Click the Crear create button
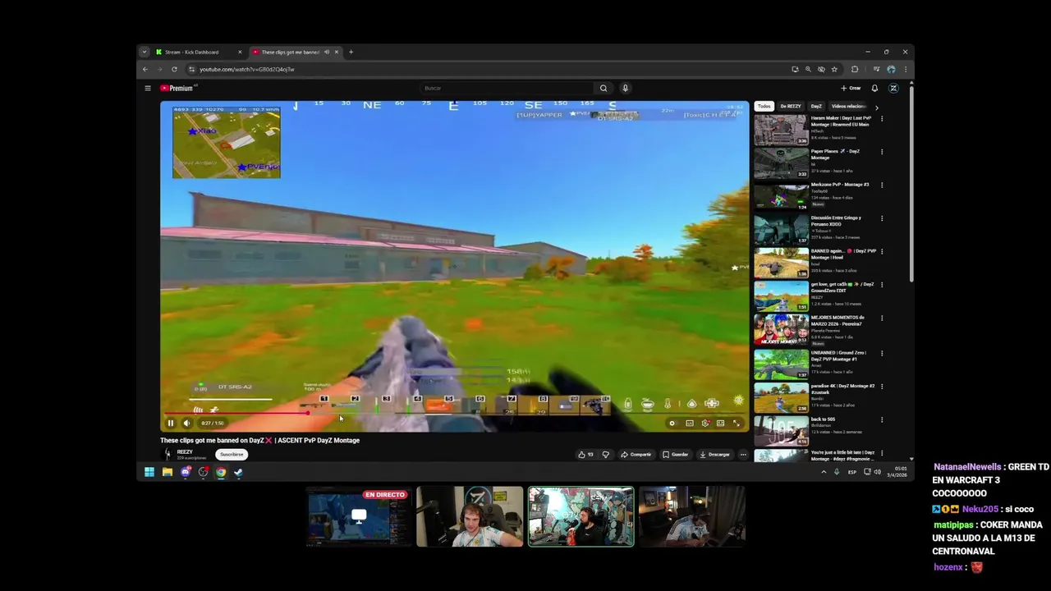The image size is (1051, 591). tap(851, 89)
